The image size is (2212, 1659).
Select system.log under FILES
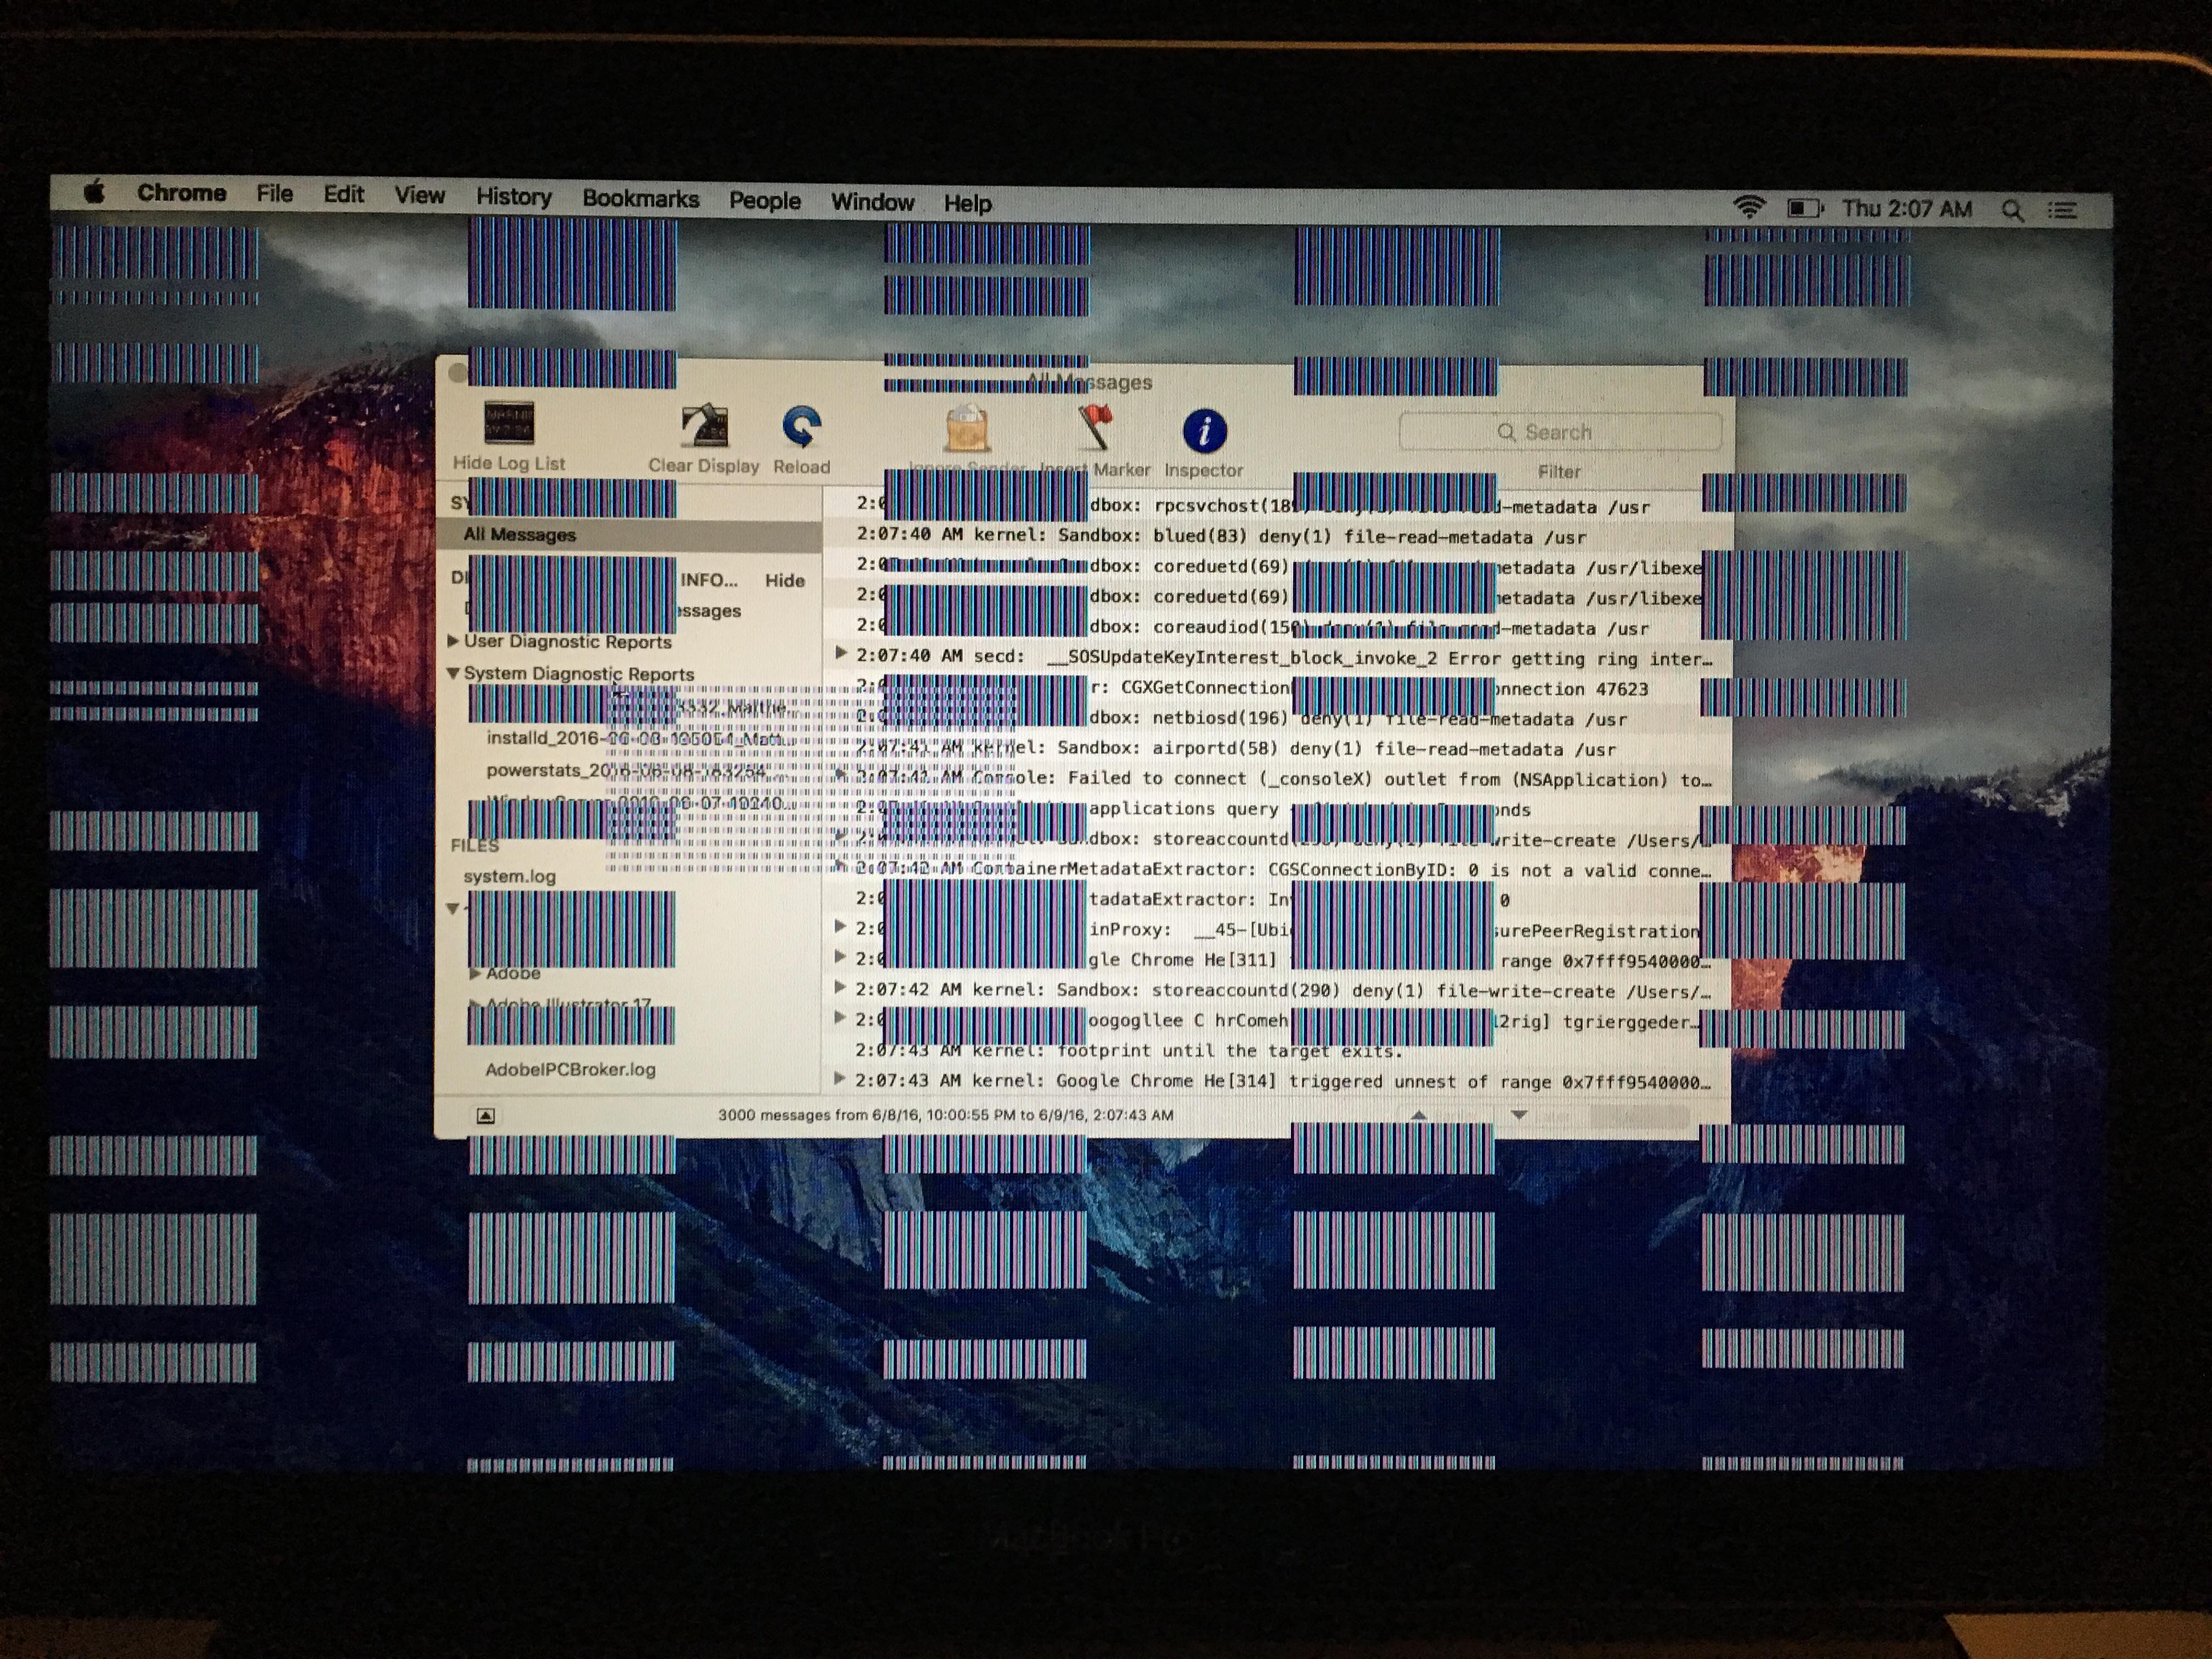click(x=509, y=876)
